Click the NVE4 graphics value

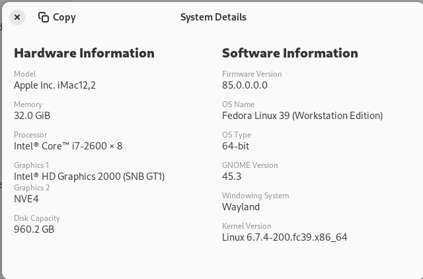pyautogui.click(x=26, y=198)
